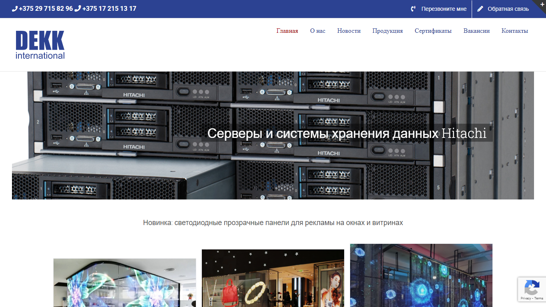Go to the Новости page

[x=349, y=31]
